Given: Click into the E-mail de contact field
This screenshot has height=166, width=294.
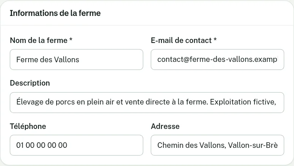Looking at the screenshot, I should click(217, 60).
